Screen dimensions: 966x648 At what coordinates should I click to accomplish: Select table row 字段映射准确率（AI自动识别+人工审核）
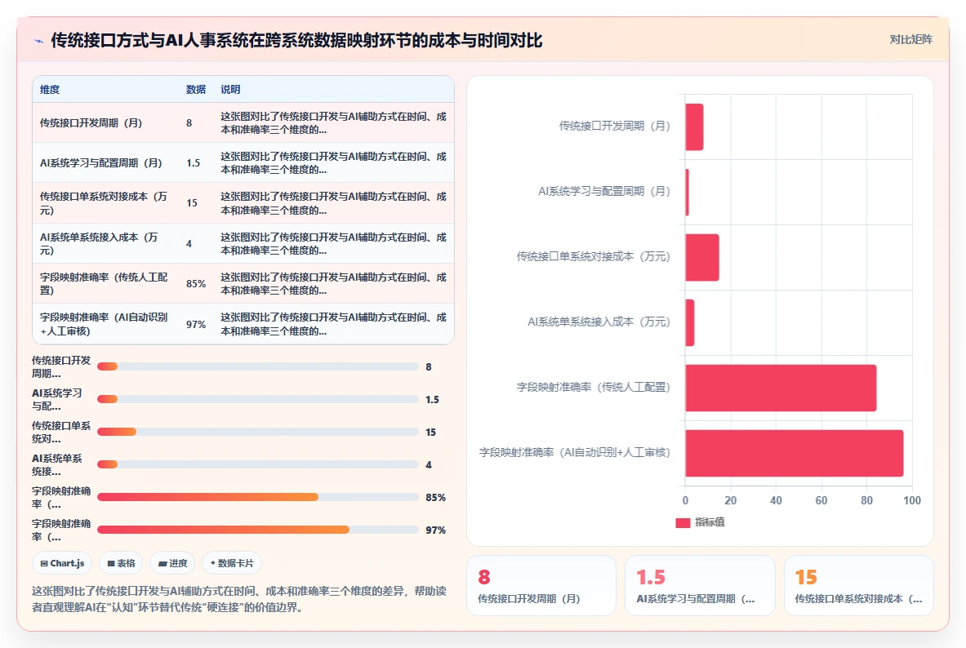click(x=243, y=323)
